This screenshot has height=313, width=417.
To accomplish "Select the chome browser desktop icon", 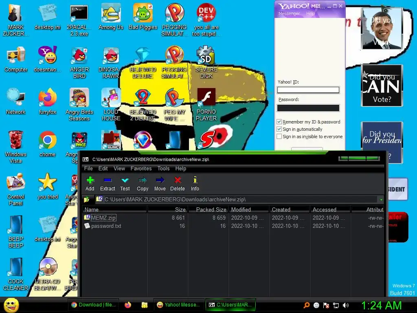I will coord(47,144).
